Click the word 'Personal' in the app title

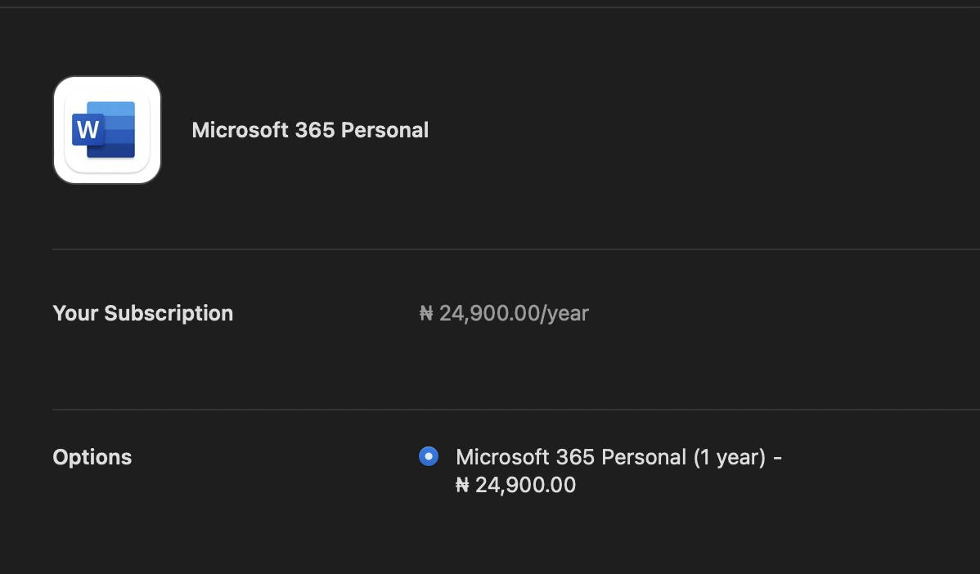(x=384, y=130)
